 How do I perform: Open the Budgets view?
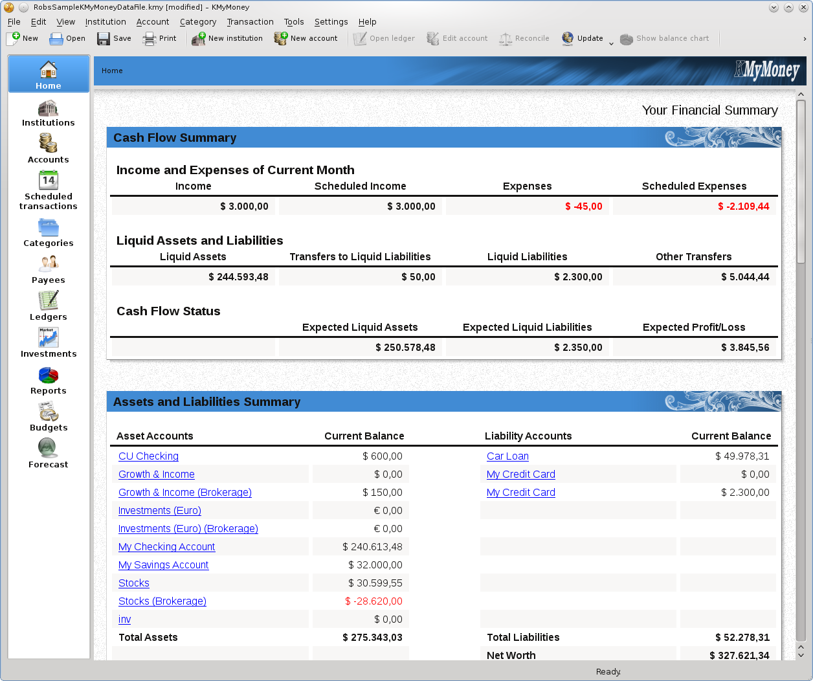pyautogui.click(x=48, y=418)
